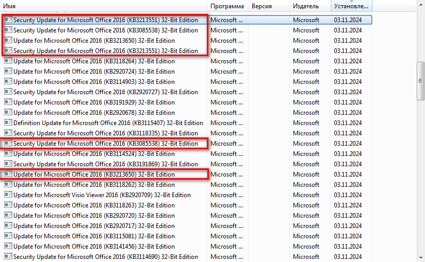Click the icon next to update KB2920717
Image resolution: width=425 pixels, height=262 pixels.
pyautogui.click(x=8, y=226)
